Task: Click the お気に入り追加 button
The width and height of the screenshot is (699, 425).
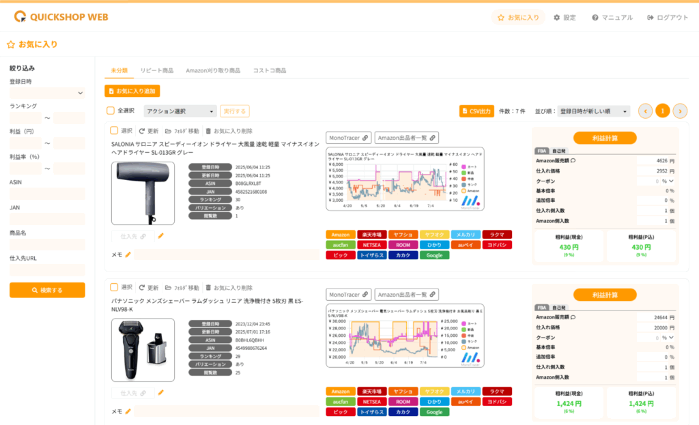Action: [x=132, y=91]
